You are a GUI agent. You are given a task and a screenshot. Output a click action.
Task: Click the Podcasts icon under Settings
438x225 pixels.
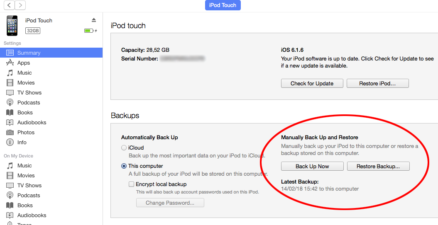click(10, 102)
